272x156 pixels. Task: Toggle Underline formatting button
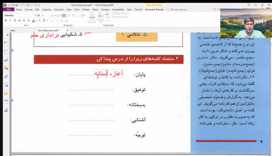pos(15,20)
